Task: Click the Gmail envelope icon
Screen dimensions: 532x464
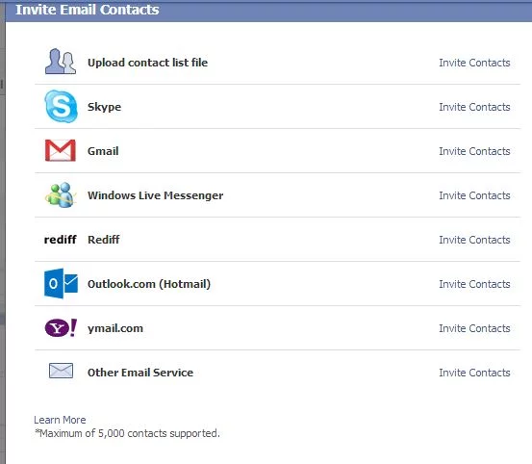Action: 61,150
